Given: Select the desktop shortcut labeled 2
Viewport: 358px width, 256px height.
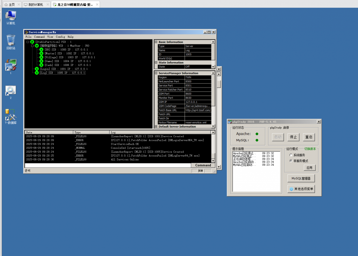Looking at the screenshot, I should (x=11, y=92).
